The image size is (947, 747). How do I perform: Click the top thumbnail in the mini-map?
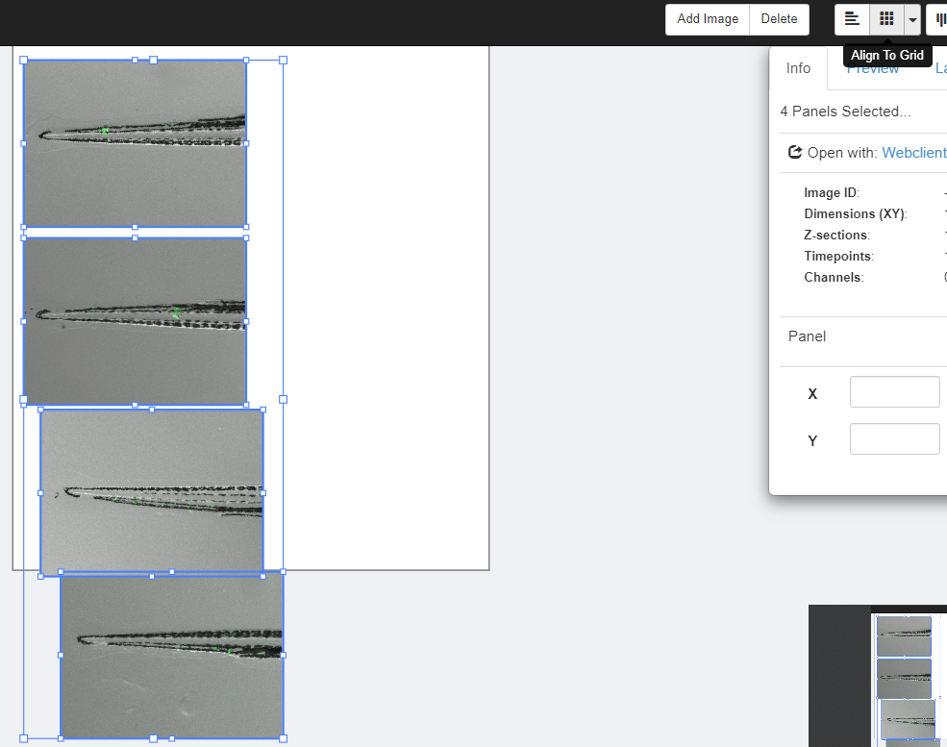tap(904, 635)
